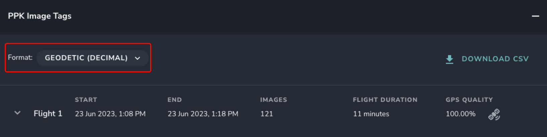Select the Flight 1 label
The image size is (547, 137).
[48, 114]
